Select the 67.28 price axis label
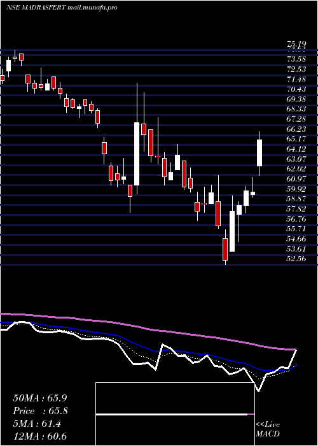Image resolution: width=318 pixels, height=446 pixels. click(296, 119)
